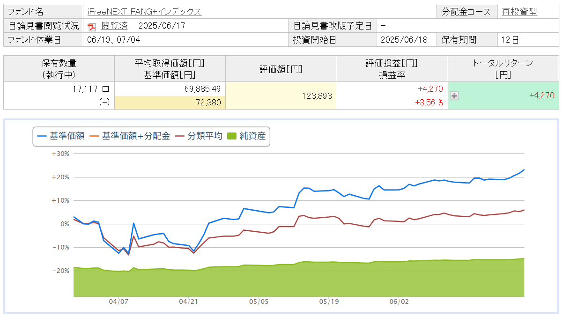Select the 評価損益[円] 損益率 column header
The height and width of the screenshot is (316, 562).
click(392, 68)
